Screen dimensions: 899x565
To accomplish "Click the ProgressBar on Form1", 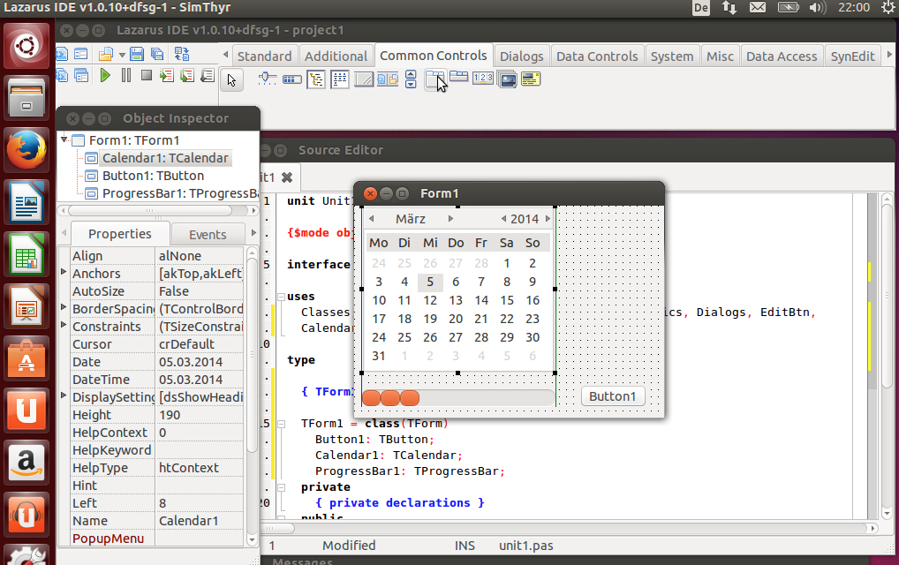I will [458, 397].
